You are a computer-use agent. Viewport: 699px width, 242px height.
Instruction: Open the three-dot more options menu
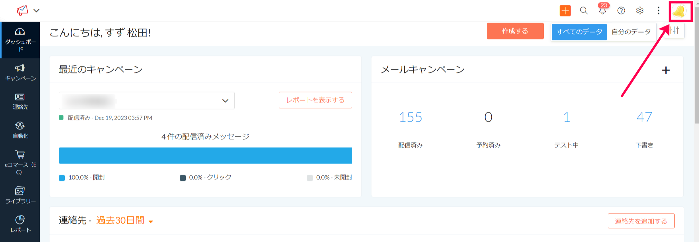point(658,11)
